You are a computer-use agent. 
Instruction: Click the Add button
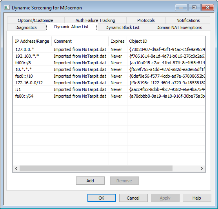90,181
